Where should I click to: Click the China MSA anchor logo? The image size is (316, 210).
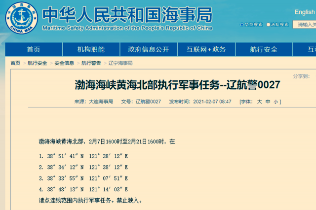(x=21, y=18)
